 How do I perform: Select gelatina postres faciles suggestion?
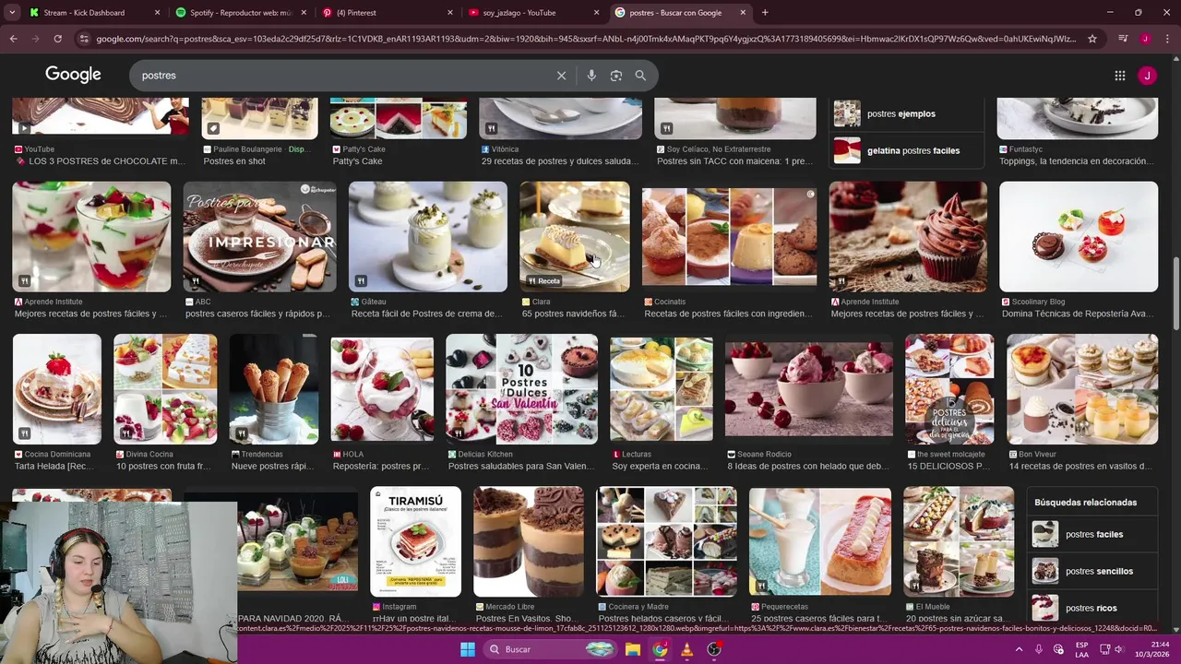point(907,150)
